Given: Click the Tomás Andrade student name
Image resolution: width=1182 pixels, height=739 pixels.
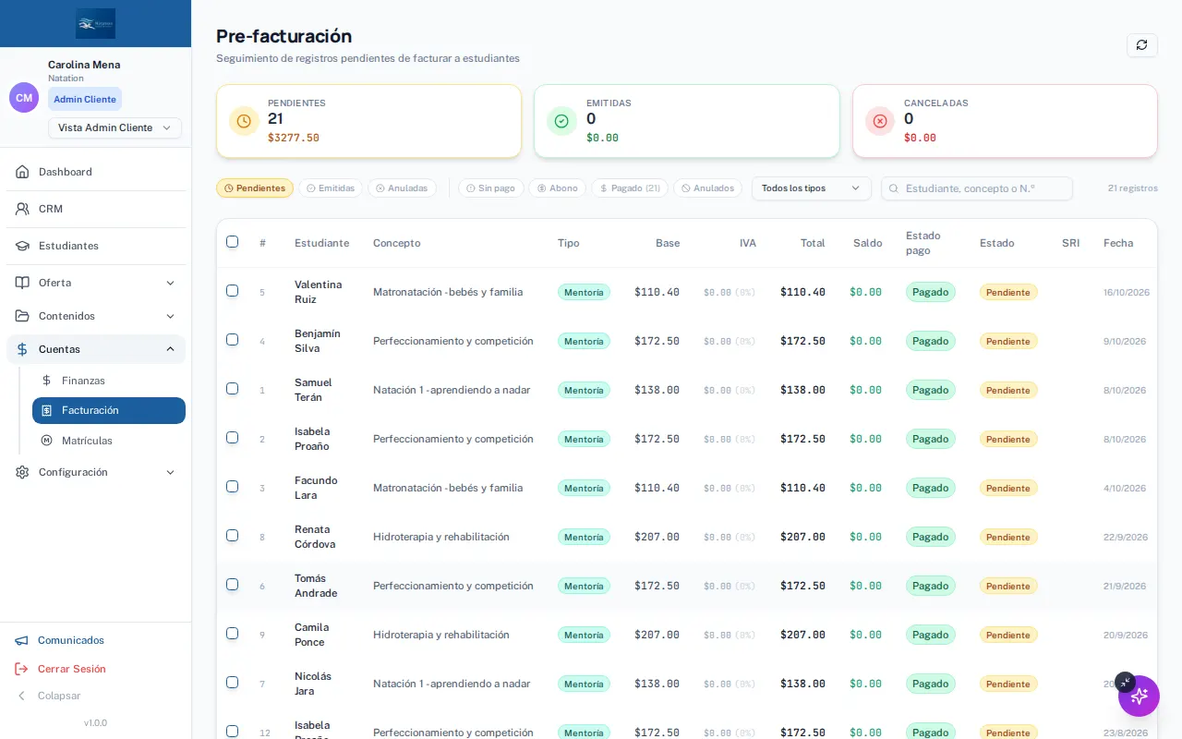Looking at the screenshot, I should point(316,586).
